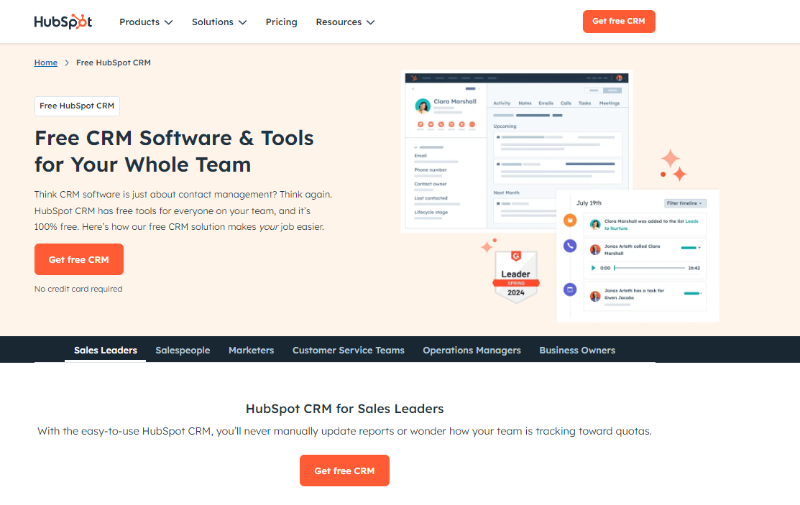Click the G2 Leader Spring 2024 badge
The height and width of the screenshot is (505, 800).
click(516, 277)
